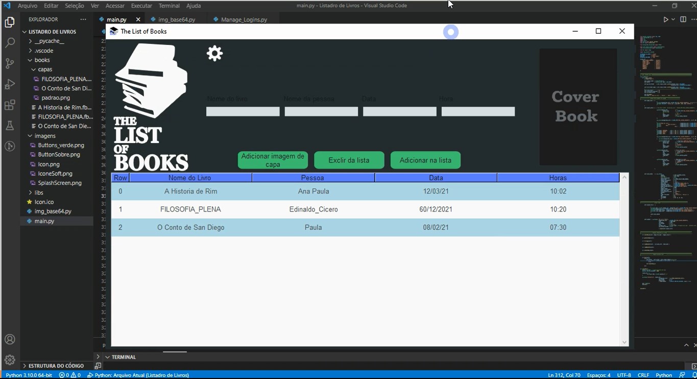This screenshot has width=697, height=379.
Task: Click the Cover Book placeholder image
Action: point(578,107)
